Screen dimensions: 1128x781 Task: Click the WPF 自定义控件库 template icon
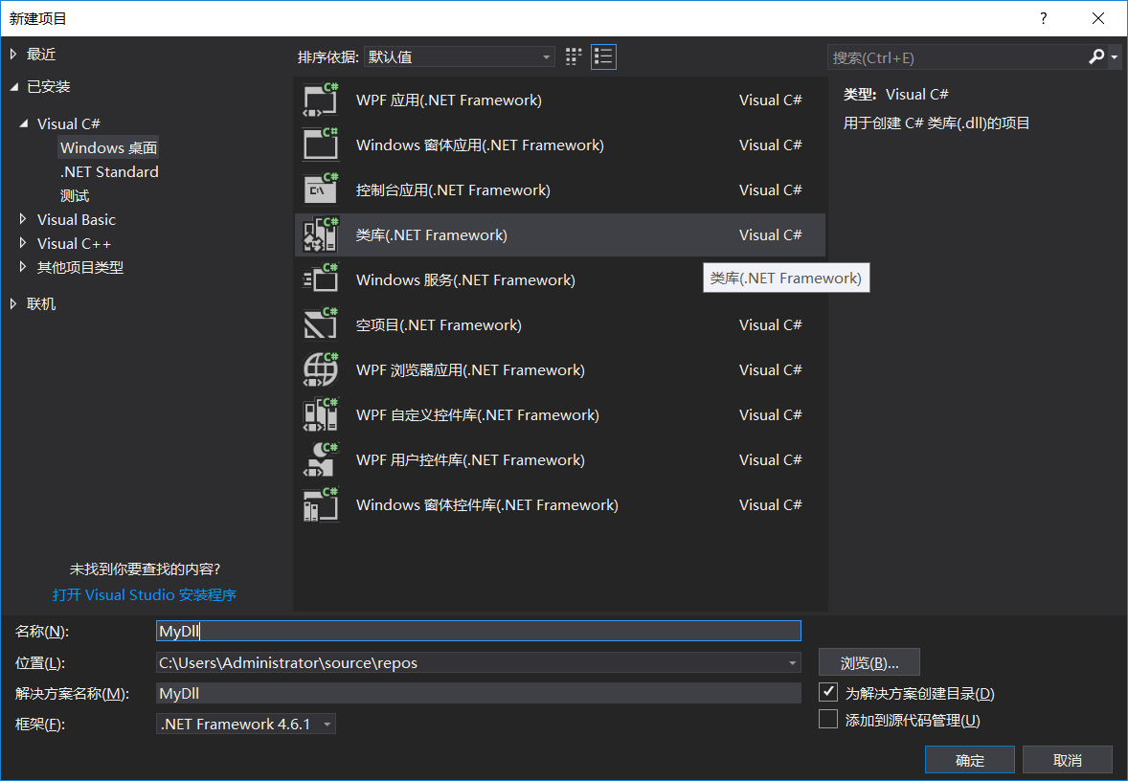(x=320, y=414)
